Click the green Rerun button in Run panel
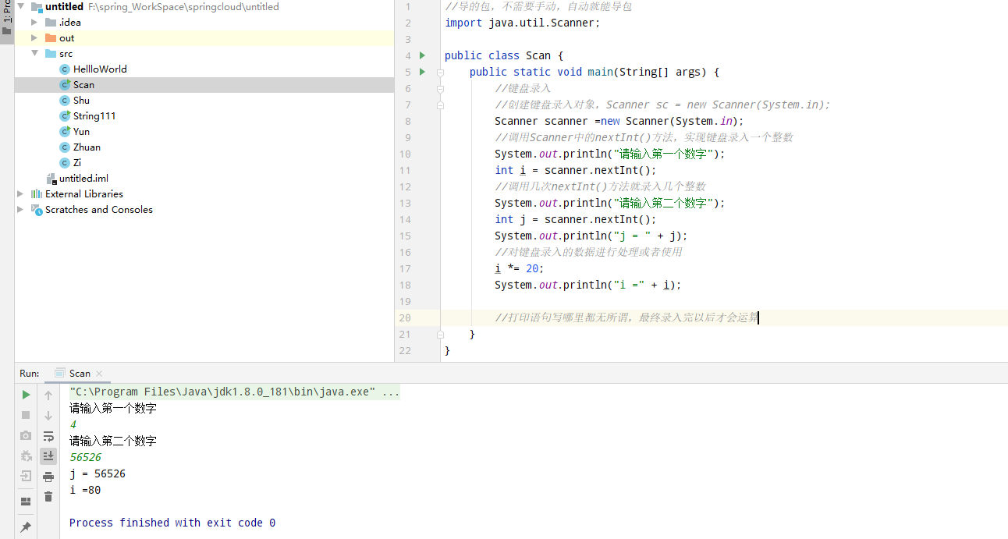The height and width of the screenshot is (539, 1008). click(x=26, y=395)
